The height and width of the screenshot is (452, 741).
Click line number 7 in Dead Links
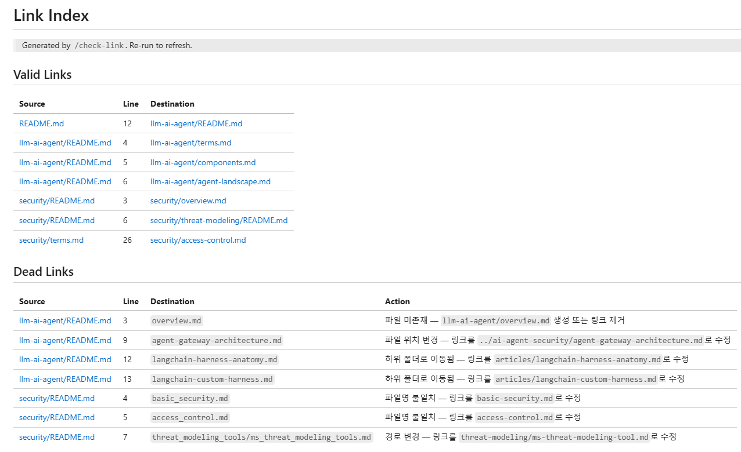[x=125, y=437]
